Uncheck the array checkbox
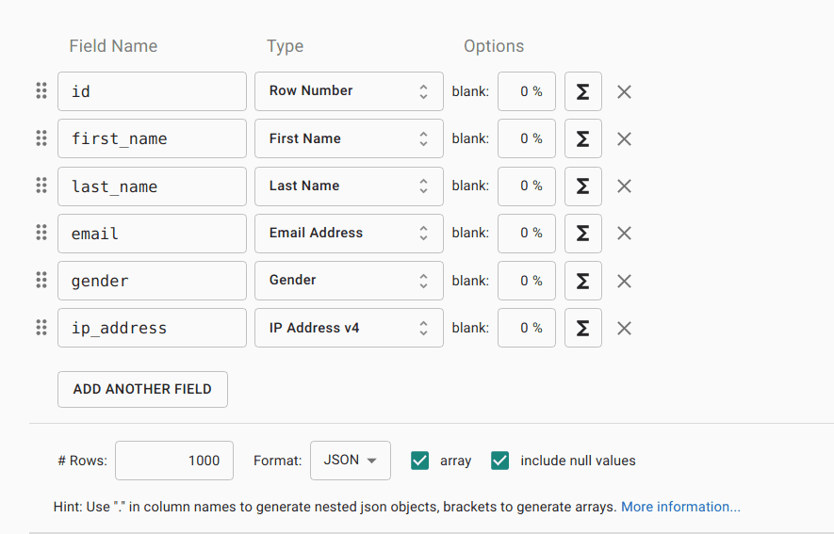 (420, 461)
